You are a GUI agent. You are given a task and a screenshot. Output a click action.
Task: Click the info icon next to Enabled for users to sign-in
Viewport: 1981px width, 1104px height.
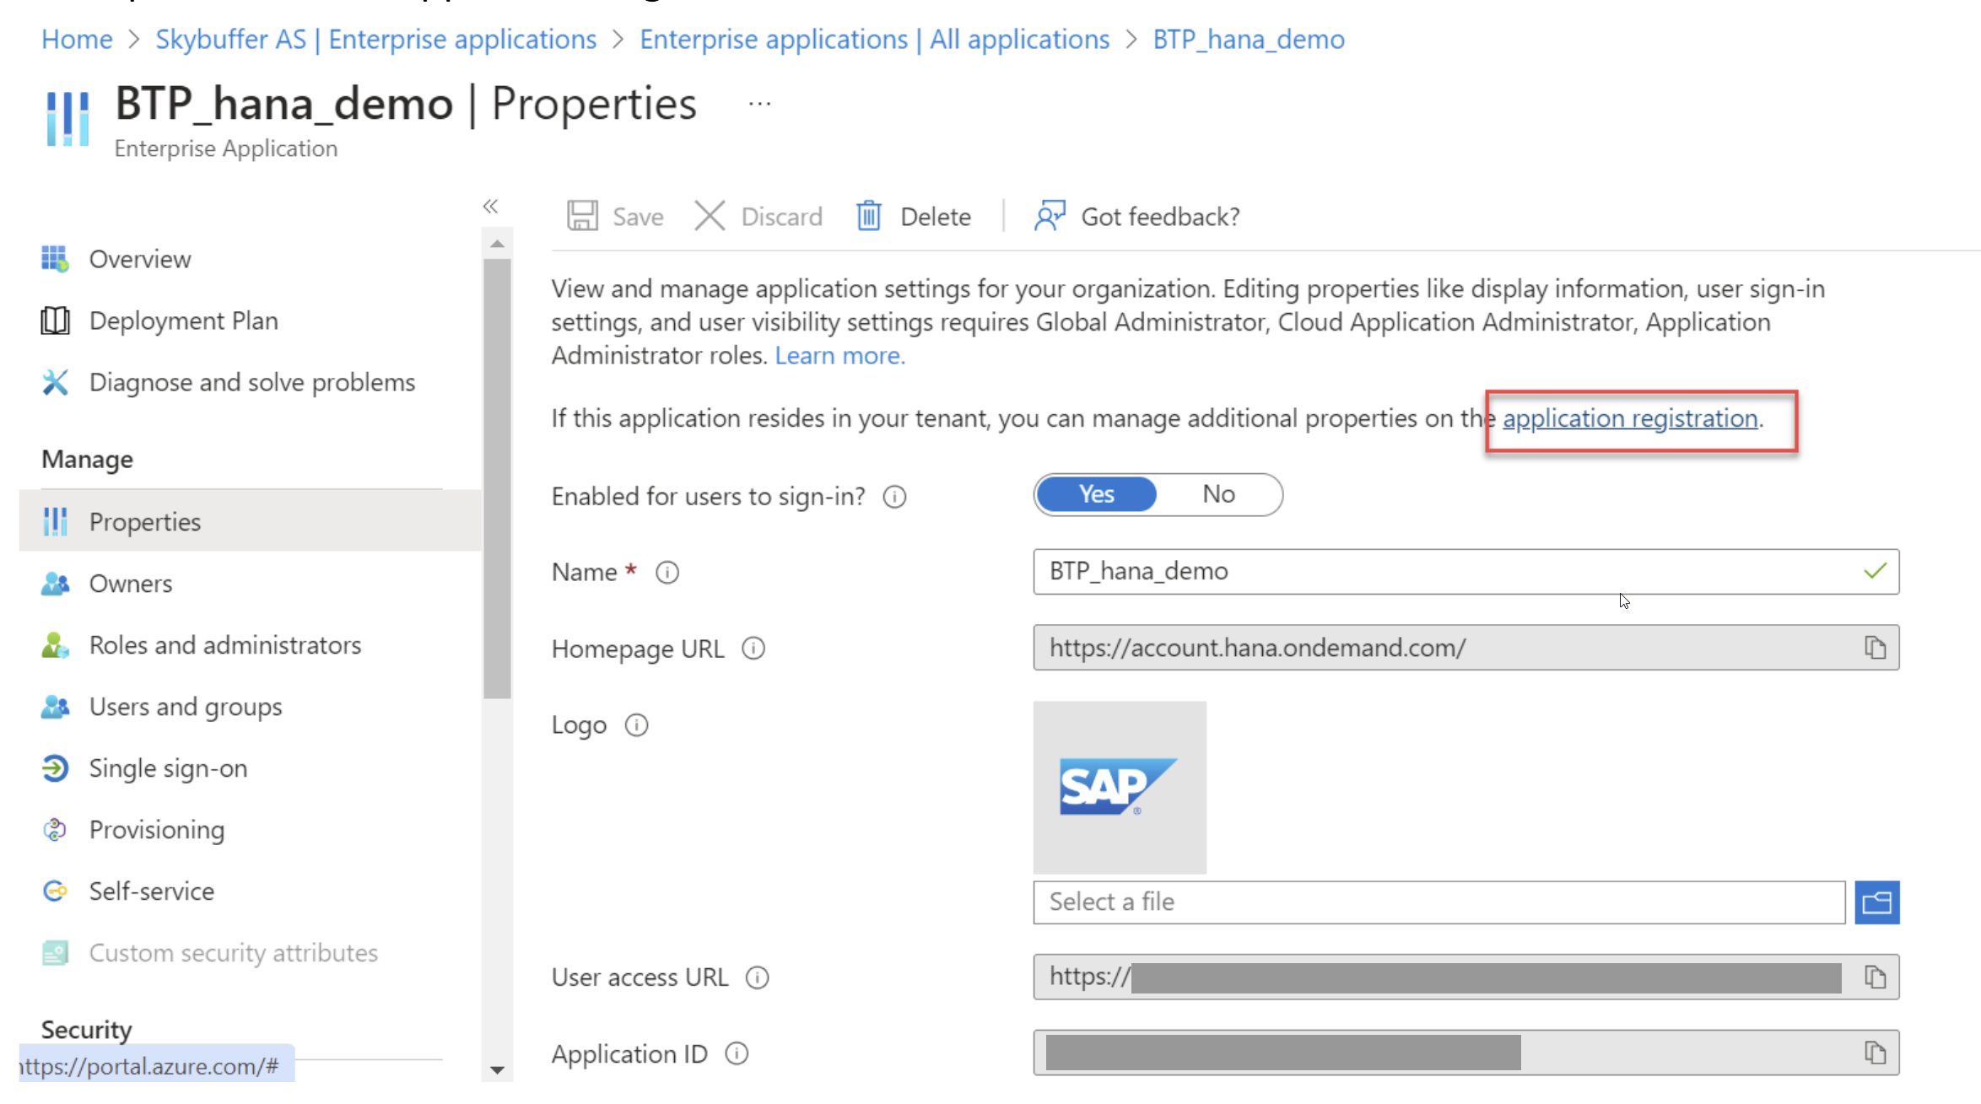894,497
